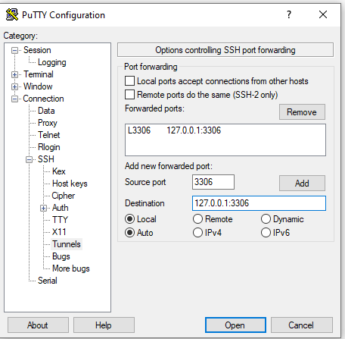Open the Data settings

46,111
